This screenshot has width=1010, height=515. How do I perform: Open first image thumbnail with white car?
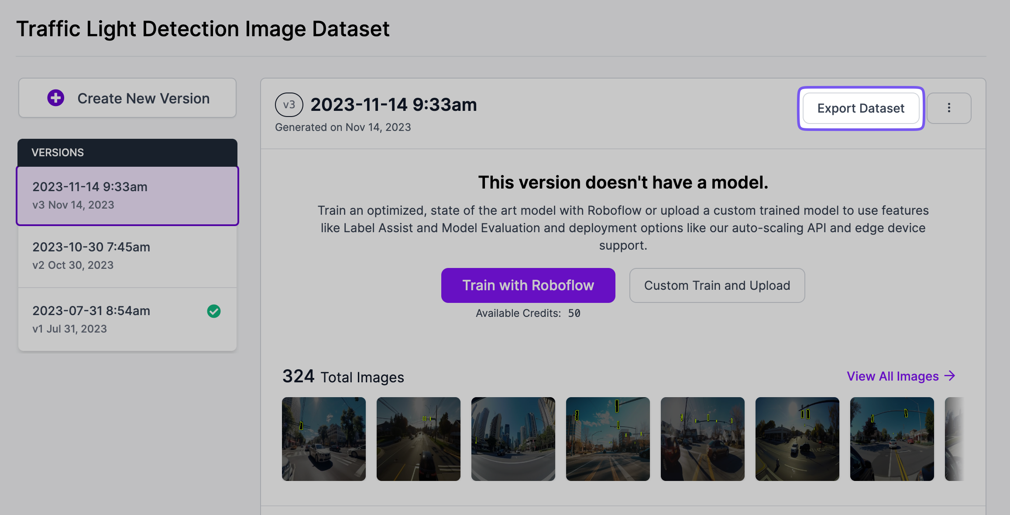pos(324,439)
